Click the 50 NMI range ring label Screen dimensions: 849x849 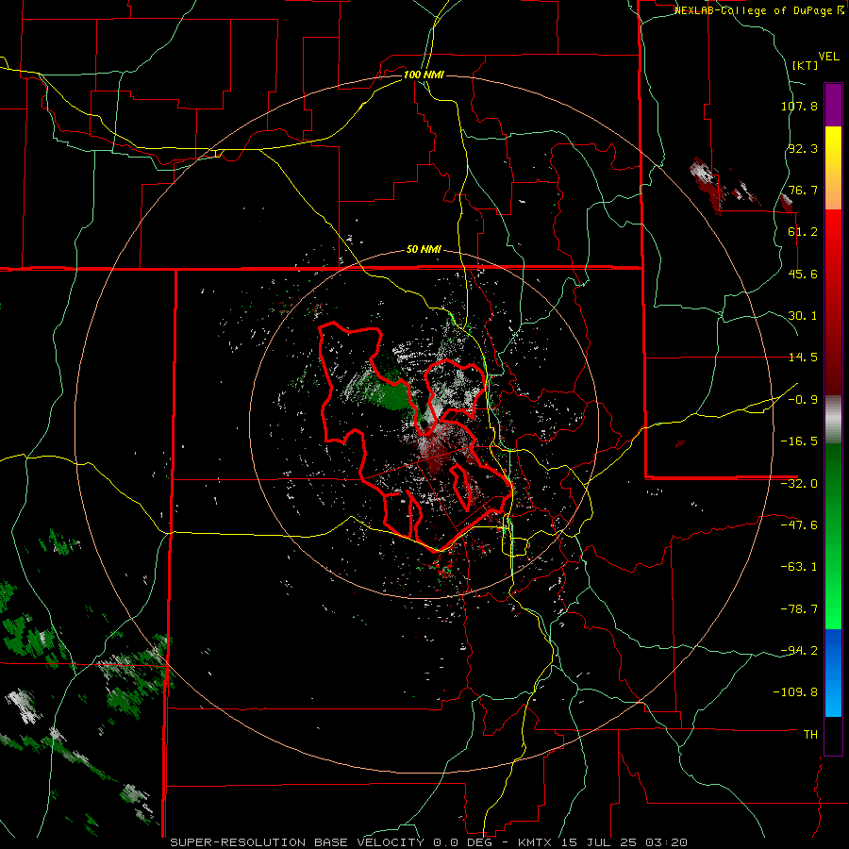[424, 250]
